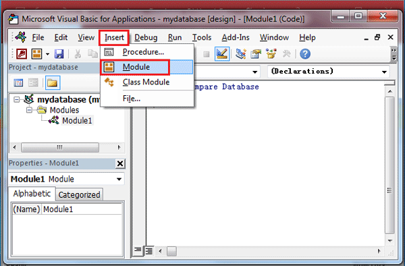Expand Module1 object dropdown in Properties
405x266 pixels.
[x=119, y=179]
